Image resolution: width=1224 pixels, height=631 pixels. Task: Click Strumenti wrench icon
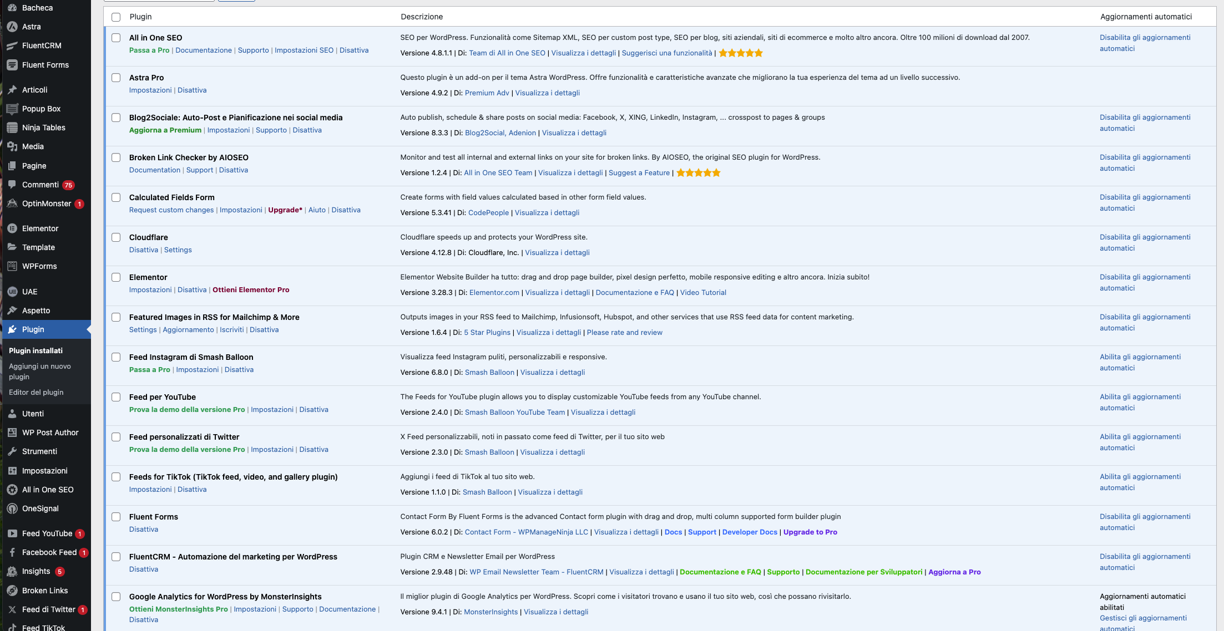pyautogui.click(x=12, y=451)
